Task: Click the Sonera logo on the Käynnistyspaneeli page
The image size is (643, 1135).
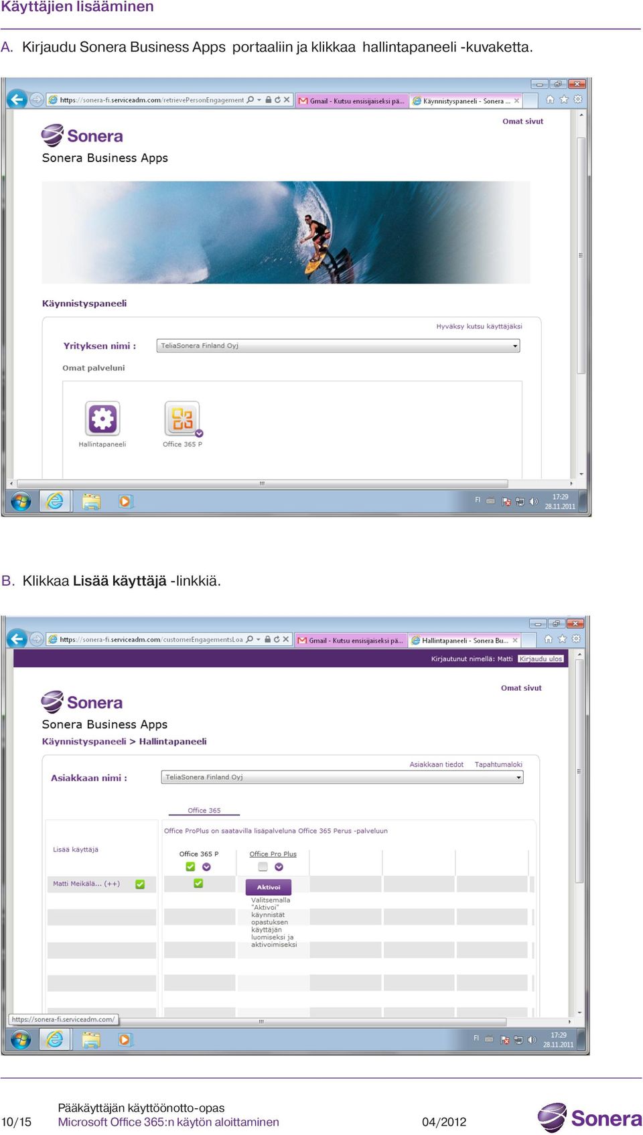Action: (x=82, y=136)
